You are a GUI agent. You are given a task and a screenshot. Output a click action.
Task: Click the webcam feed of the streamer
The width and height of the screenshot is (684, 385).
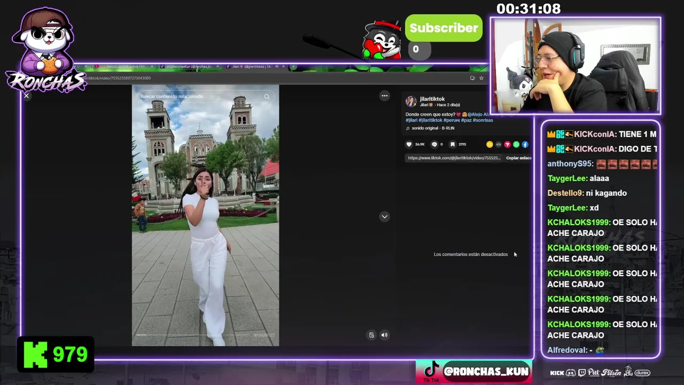576,66
